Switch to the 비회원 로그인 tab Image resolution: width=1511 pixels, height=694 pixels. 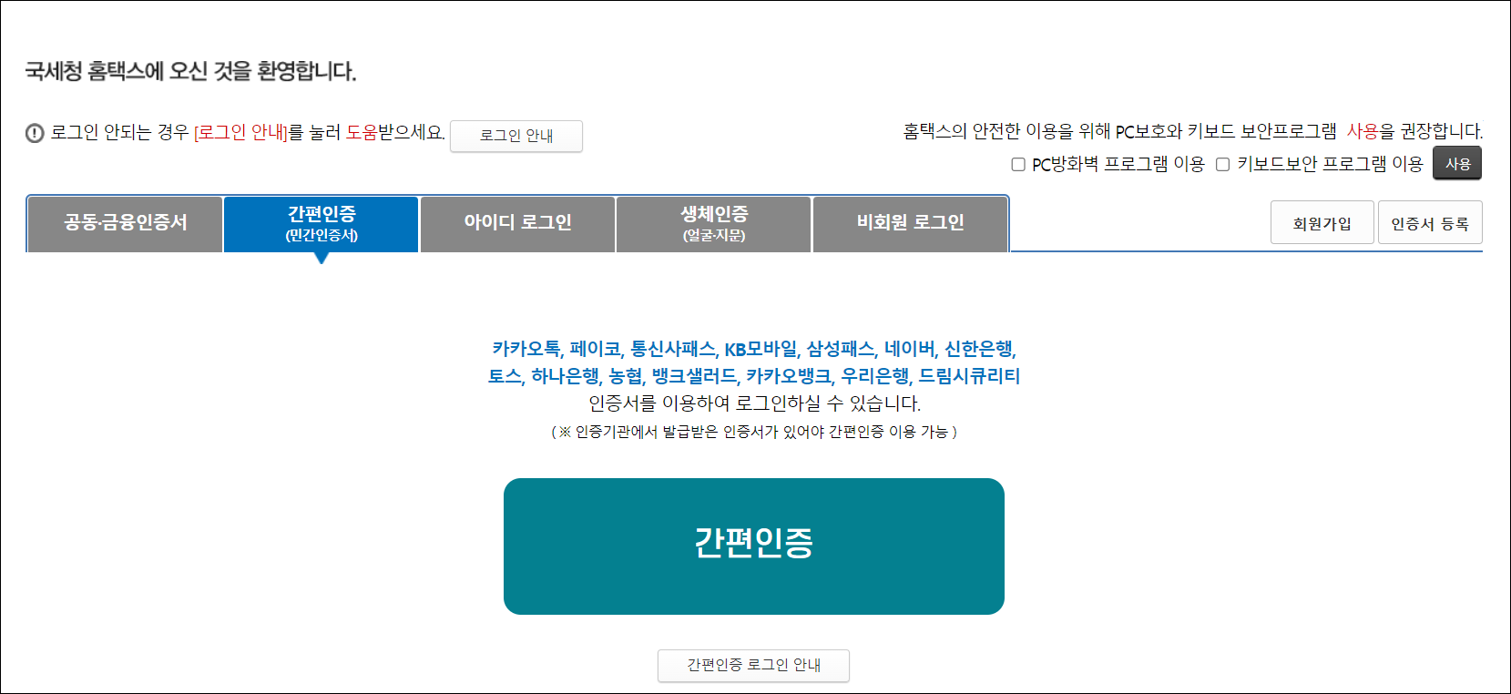tap(911, 223)
